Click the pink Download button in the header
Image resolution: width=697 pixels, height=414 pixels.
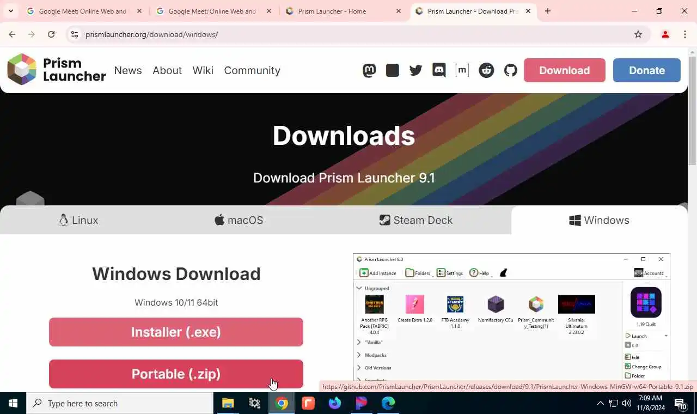pos(565,70)
